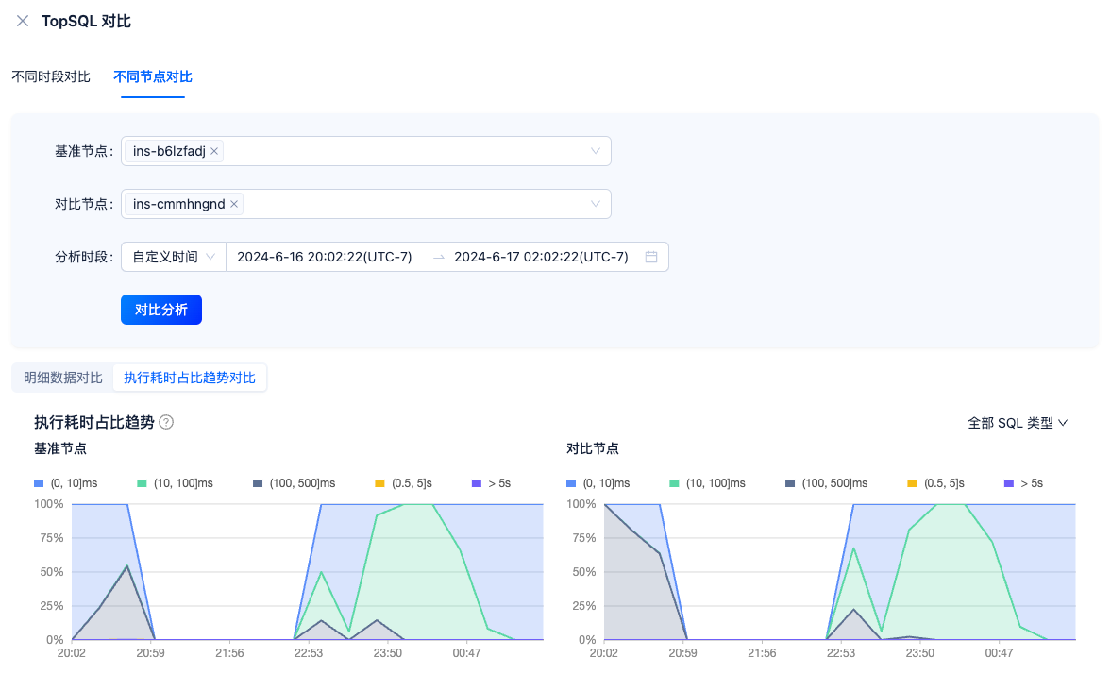Screen dimensions: 1111x674
Task: Select the 不同节点对比 tab
Action: tap(152, 77)
